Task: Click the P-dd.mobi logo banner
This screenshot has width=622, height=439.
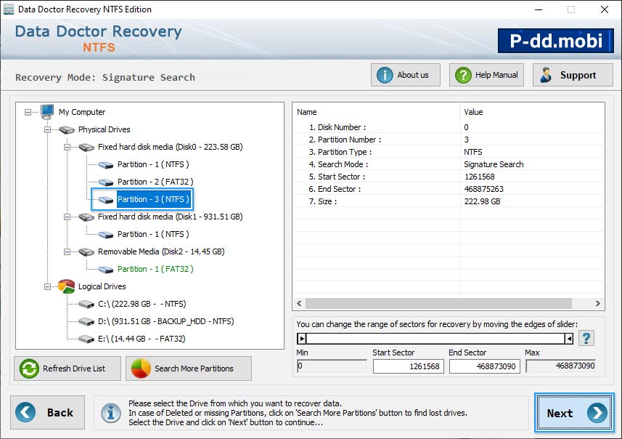Action: pos(556,41)
